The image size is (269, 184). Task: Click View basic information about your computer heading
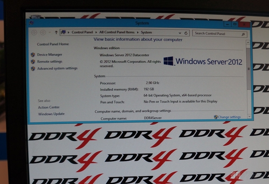[x=138, y=39]
